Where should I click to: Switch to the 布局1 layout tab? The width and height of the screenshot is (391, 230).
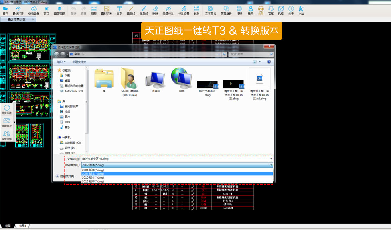[22, 226]
